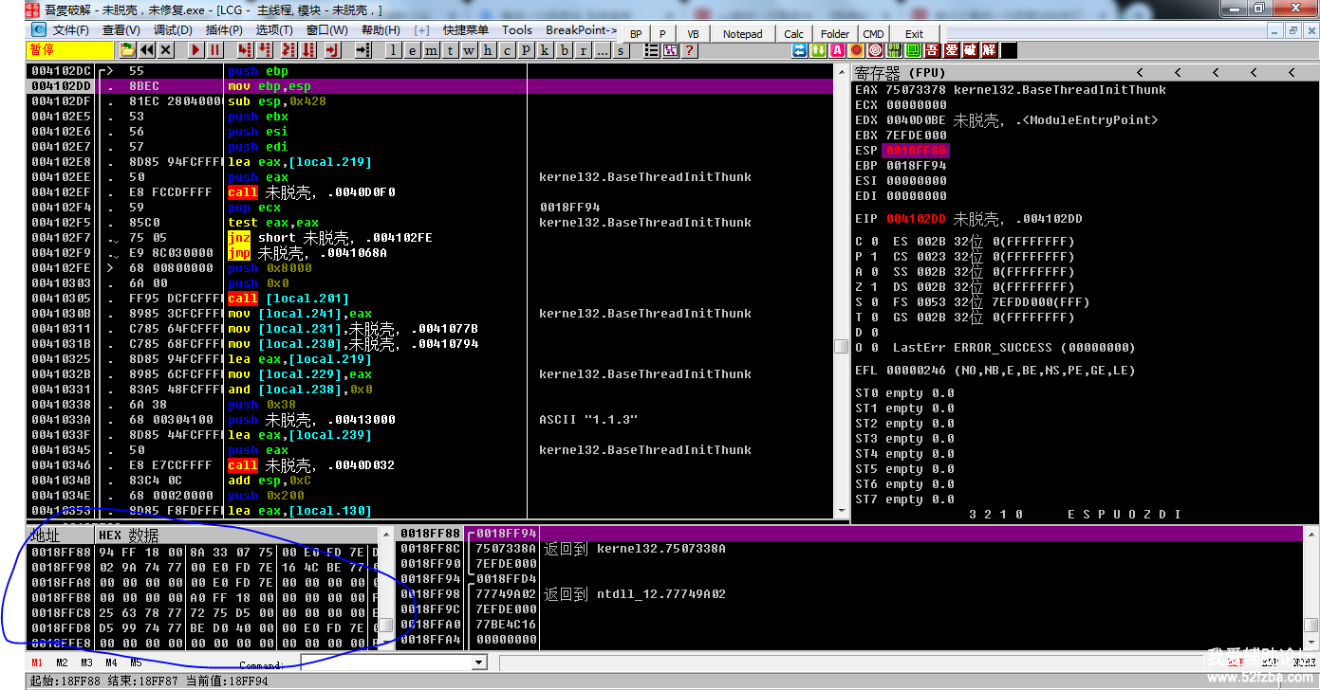
Task: Open the References window with 'r' button
Action: [583, 50]
